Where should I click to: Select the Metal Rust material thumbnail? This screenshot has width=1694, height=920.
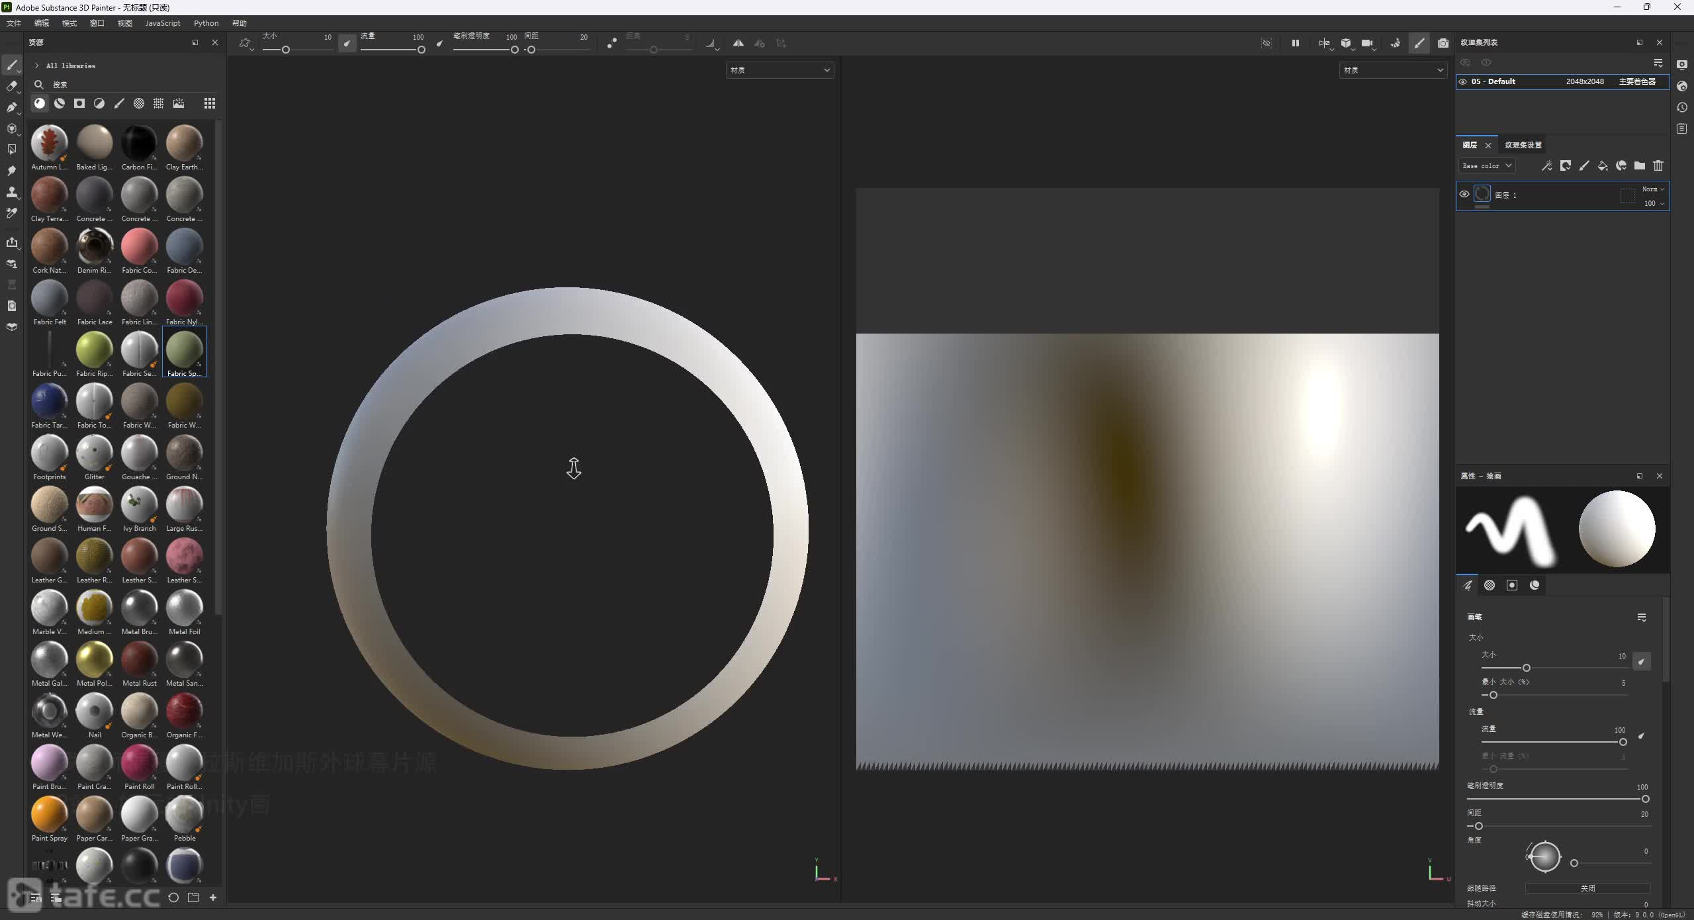click(x=140, y=663)
